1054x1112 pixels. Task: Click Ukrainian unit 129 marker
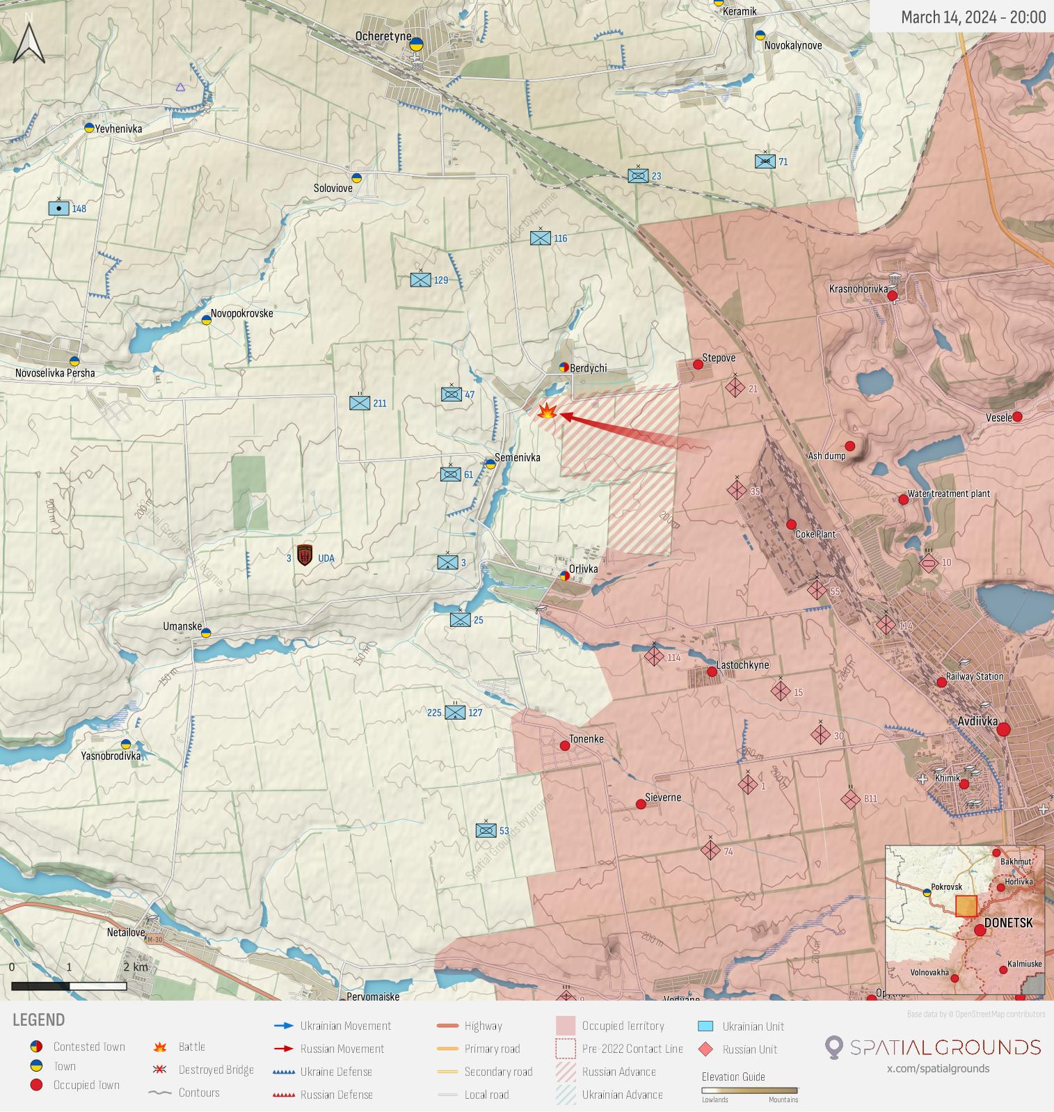click(x=420, y=280)
